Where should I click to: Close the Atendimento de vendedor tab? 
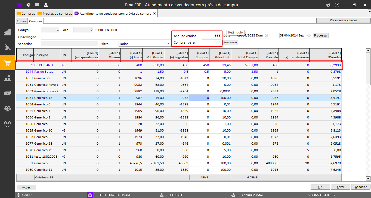(x=154, y=14)
